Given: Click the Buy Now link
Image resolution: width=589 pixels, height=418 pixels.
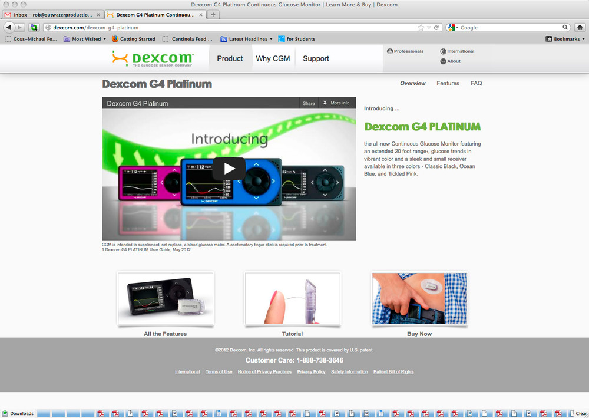Looking at the screenshot, I should (x=419, y=334).
